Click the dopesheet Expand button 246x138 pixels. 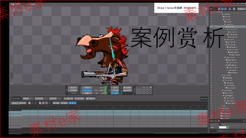click(23, 103)
